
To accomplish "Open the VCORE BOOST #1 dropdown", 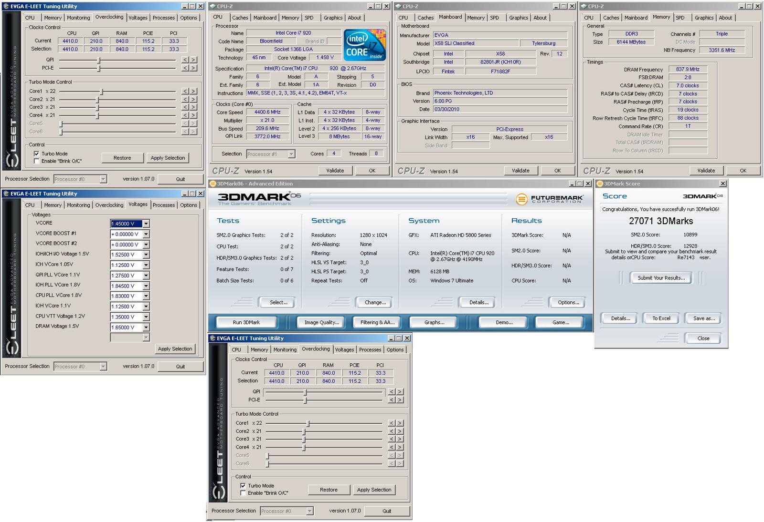I will [x=146, y=234].
